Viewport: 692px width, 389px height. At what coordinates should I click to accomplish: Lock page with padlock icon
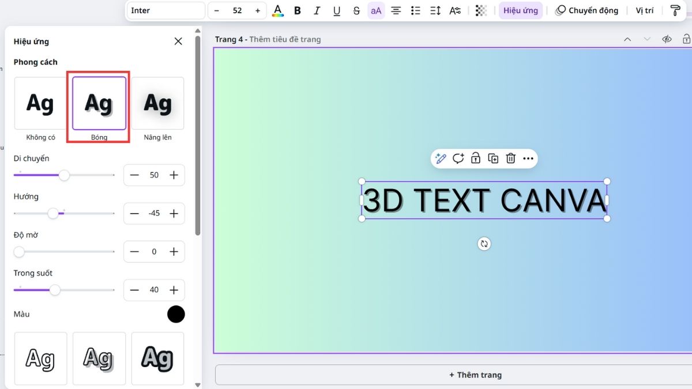pyautogui.click(x=686, y=39)
